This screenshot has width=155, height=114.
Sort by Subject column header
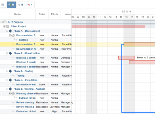click(18, 14)
